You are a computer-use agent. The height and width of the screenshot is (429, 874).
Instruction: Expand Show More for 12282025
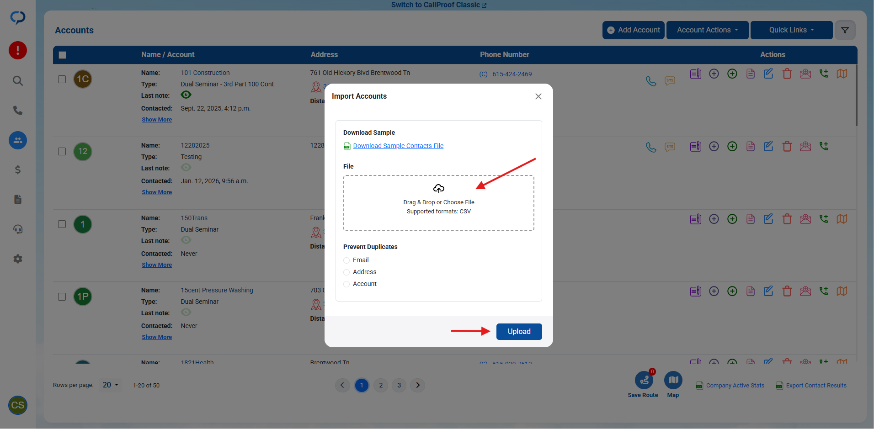157,192
